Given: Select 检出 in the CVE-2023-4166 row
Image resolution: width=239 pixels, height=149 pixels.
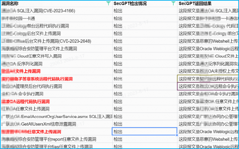Looking at the screenshot, I should [145, 11].
